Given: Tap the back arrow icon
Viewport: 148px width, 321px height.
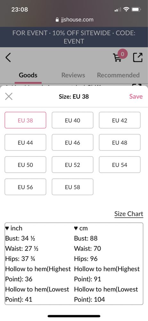Looking at the screenshot, I should pyautogui.click(x=8, y=57).
